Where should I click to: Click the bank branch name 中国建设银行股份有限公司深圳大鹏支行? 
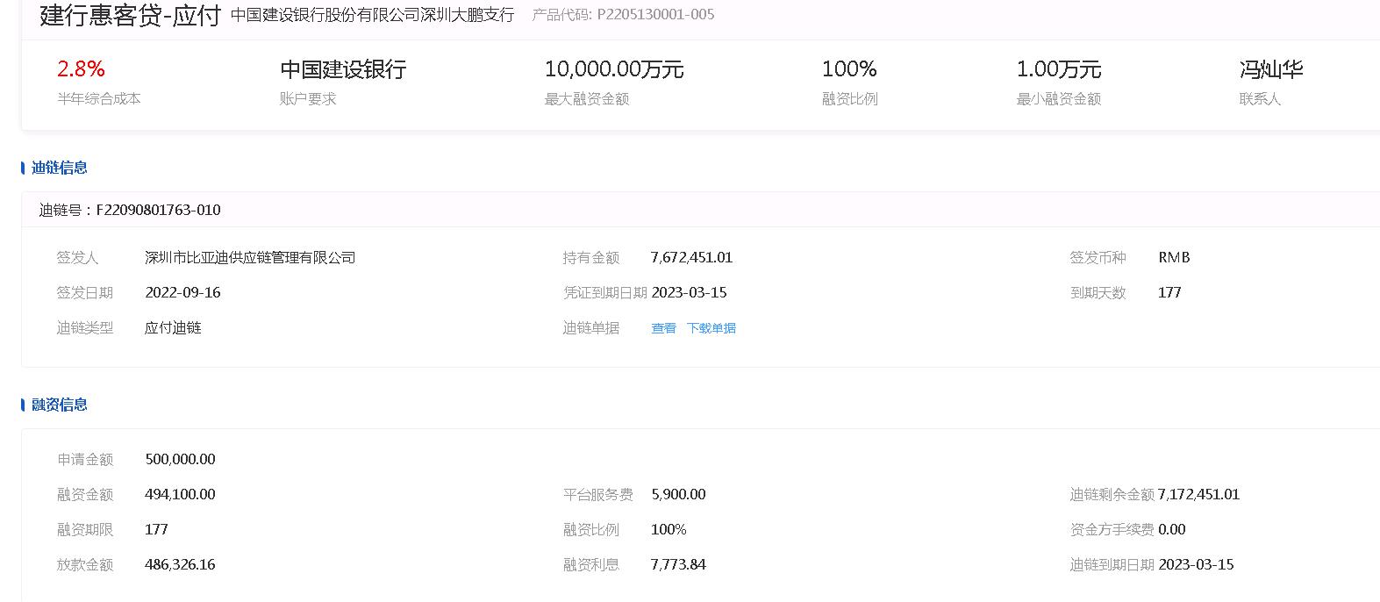pos(372,15)
